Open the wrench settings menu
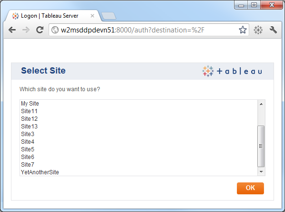 coord(273,30)
